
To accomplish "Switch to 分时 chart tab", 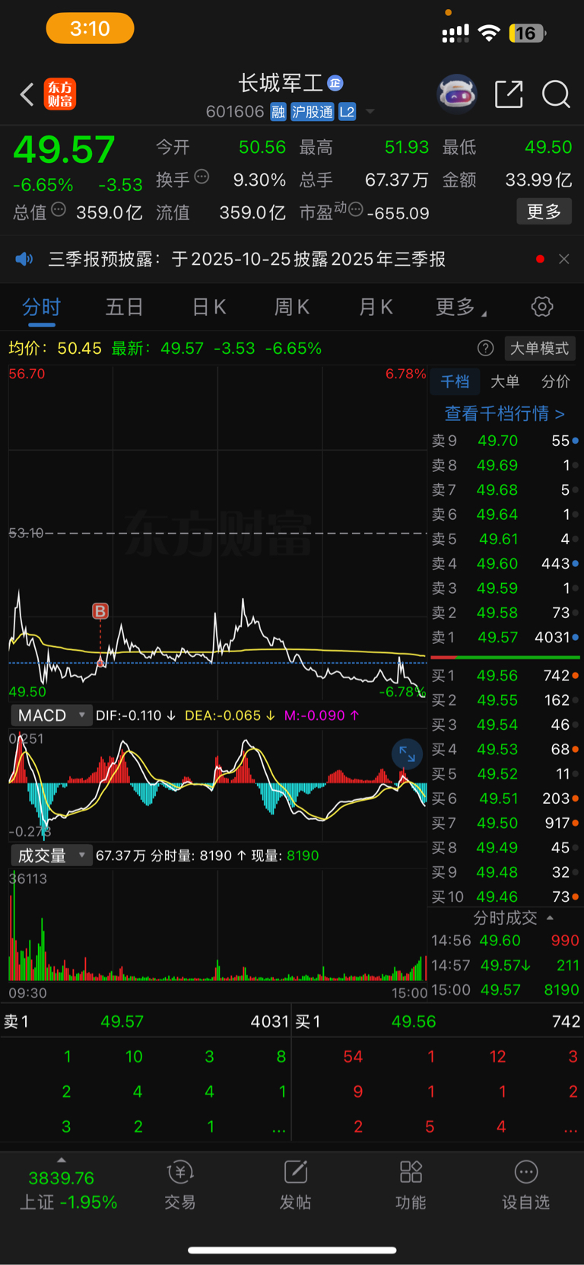I will click(x=41, y=307).
